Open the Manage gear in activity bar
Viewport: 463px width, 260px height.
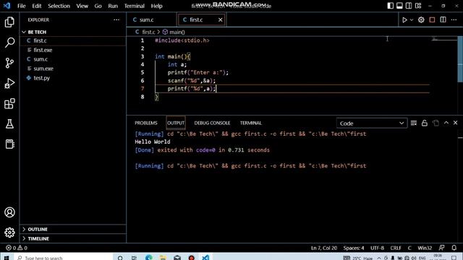tap(9, 233)
